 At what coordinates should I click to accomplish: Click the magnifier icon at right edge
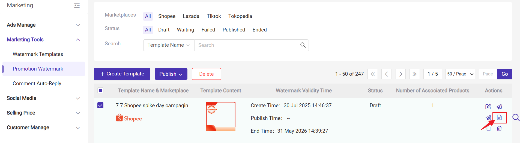tap(516, 117)
